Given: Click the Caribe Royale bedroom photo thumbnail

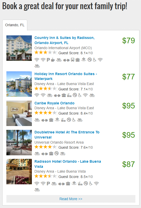Looking at the screenshot, I should coord(19,113).
